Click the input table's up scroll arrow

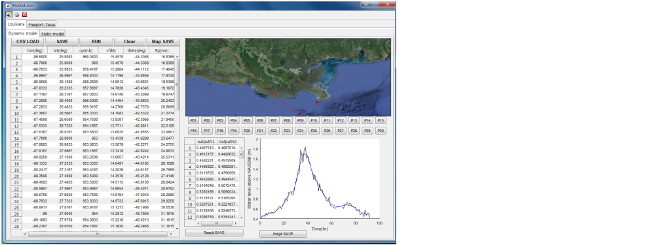(177, 57)
